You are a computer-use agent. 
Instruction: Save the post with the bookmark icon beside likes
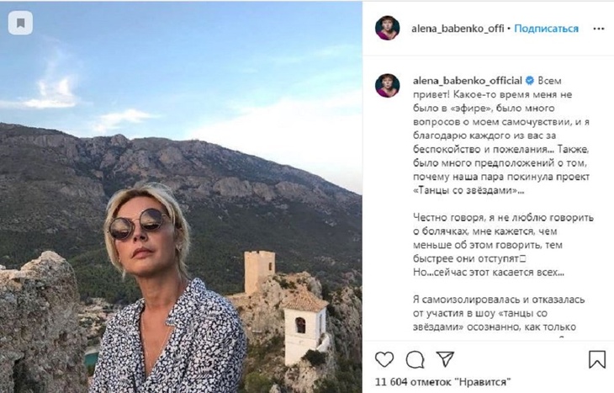597,358
